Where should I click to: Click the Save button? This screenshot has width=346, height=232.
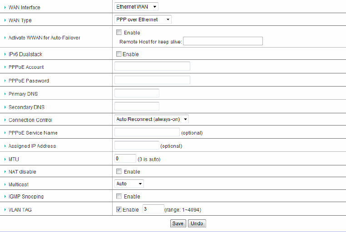178,223
